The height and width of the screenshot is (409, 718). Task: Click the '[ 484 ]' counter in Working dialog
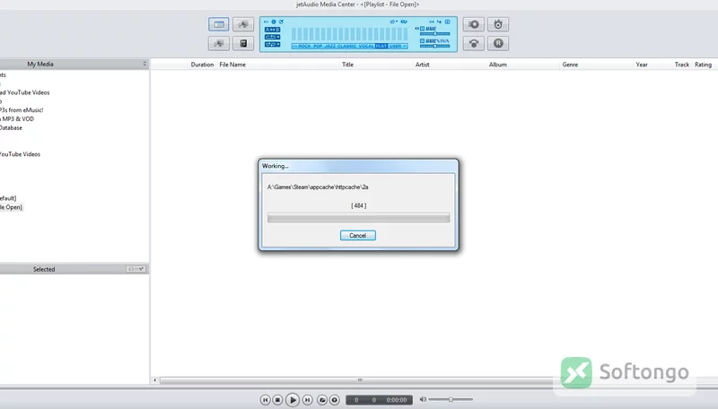coord(358,206)
